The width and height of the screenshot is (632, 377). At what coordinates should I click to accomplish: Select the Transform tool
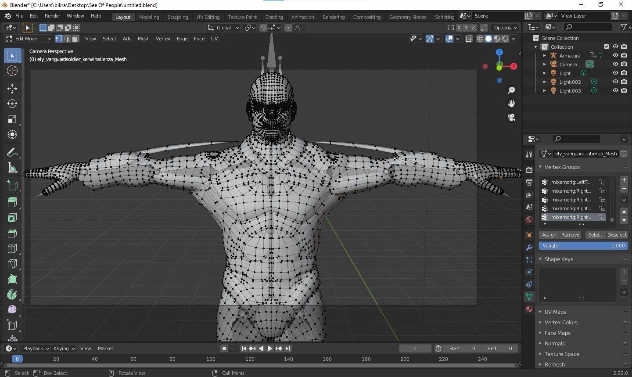coord(12,134)
